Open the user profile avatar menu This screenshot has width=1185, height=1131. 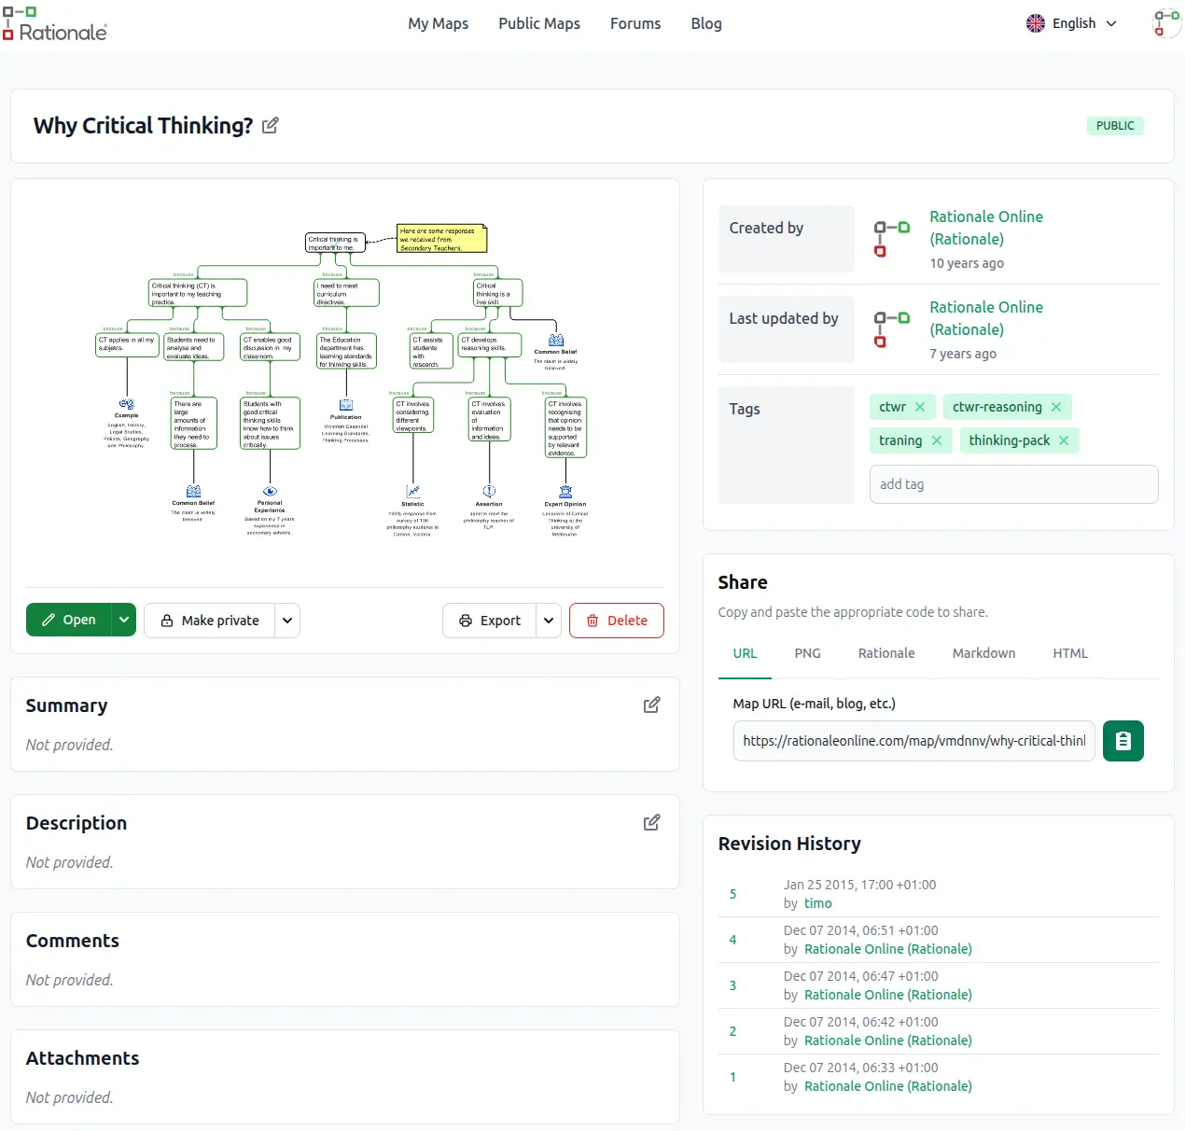[1165, 23]
